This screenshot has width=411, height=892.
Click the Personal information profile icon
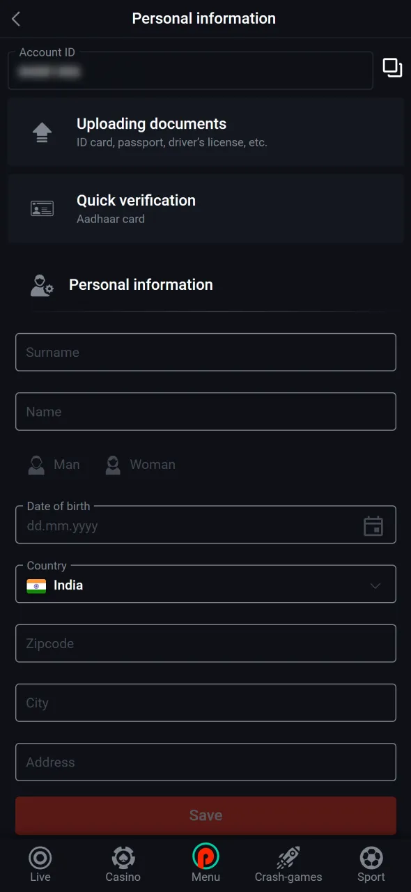pos(41,284)
